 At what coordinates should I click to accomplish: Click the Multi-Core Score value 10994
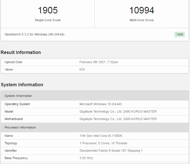(x=142, y=10)
